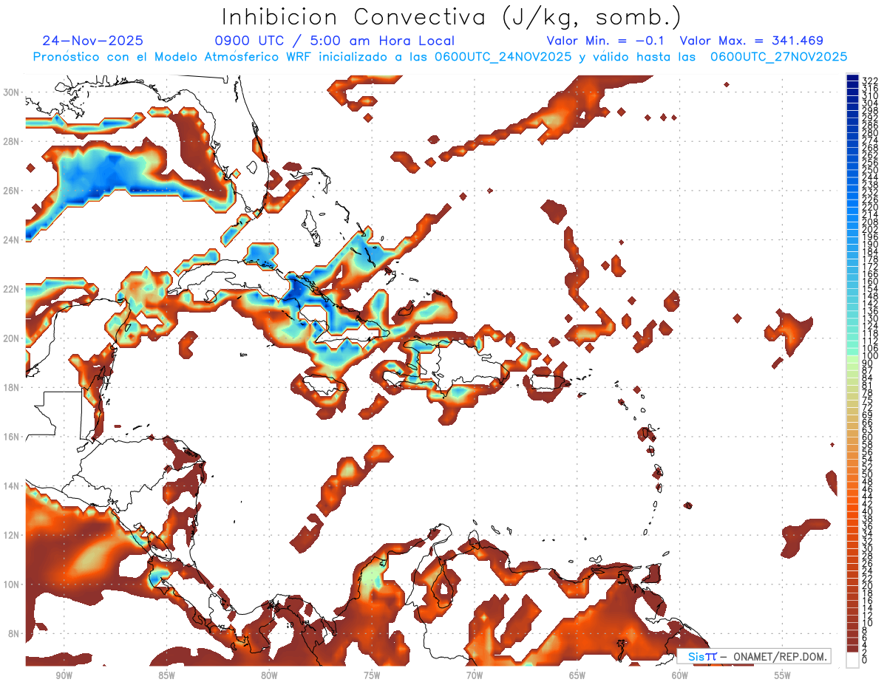Select the "Valor Min. = -0.1" text
Image resolution: width=887 pixels, height=685 pixels.
605,41
